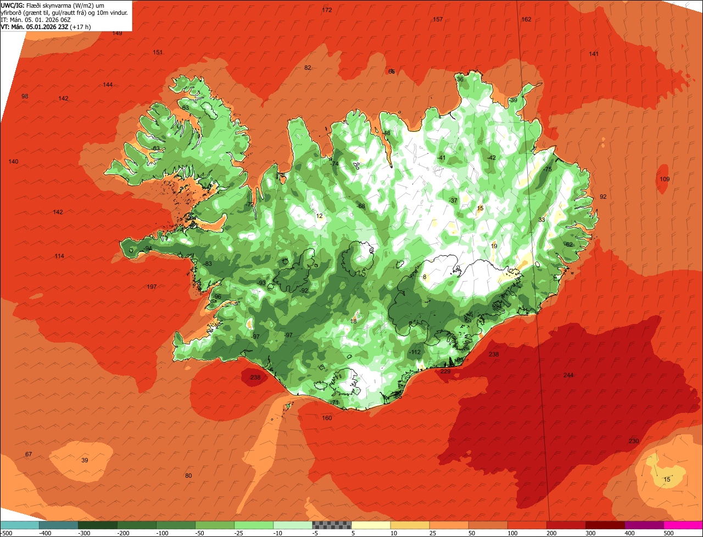Click the legend color segment between 100 and 200
703x537 pixels.
click(x=527, y=525)
